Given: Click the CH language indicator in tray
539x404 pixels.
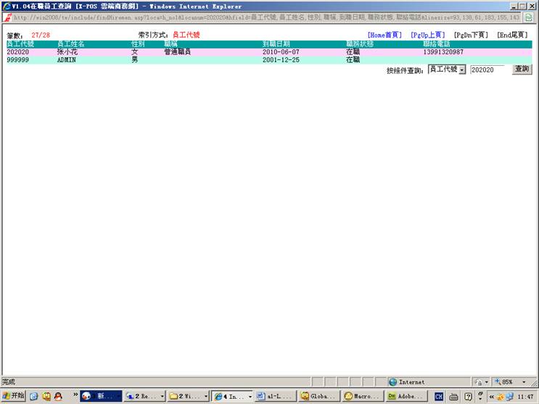Looking at the screenshot, I should (x=439, y=396).
